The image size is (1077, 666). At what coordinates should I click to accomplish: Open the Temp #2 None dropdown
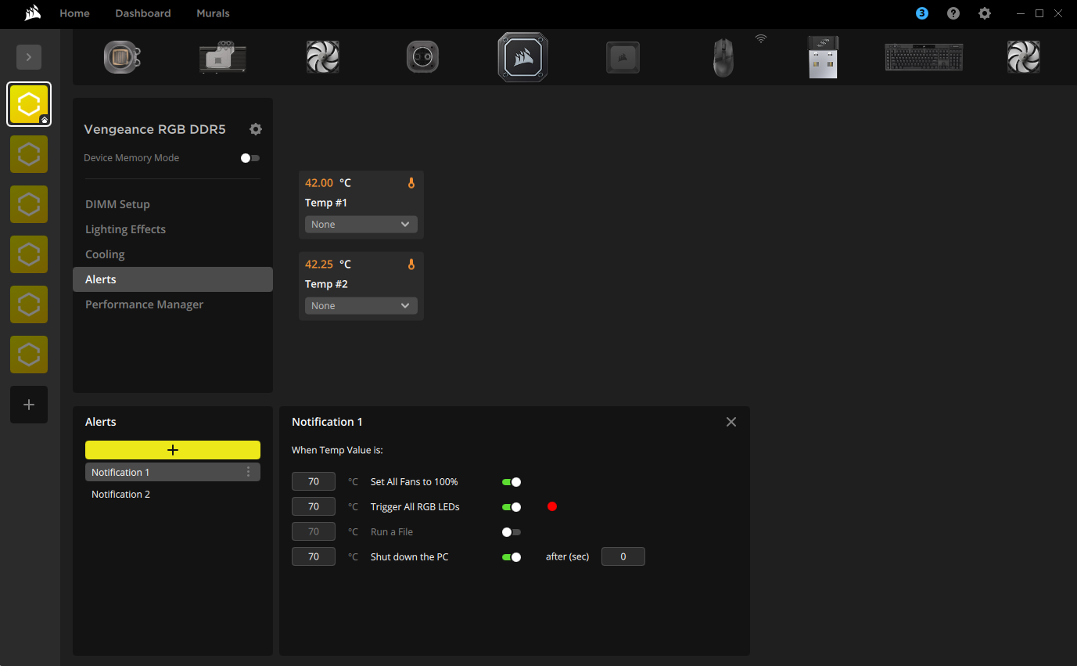coord(361,305)
